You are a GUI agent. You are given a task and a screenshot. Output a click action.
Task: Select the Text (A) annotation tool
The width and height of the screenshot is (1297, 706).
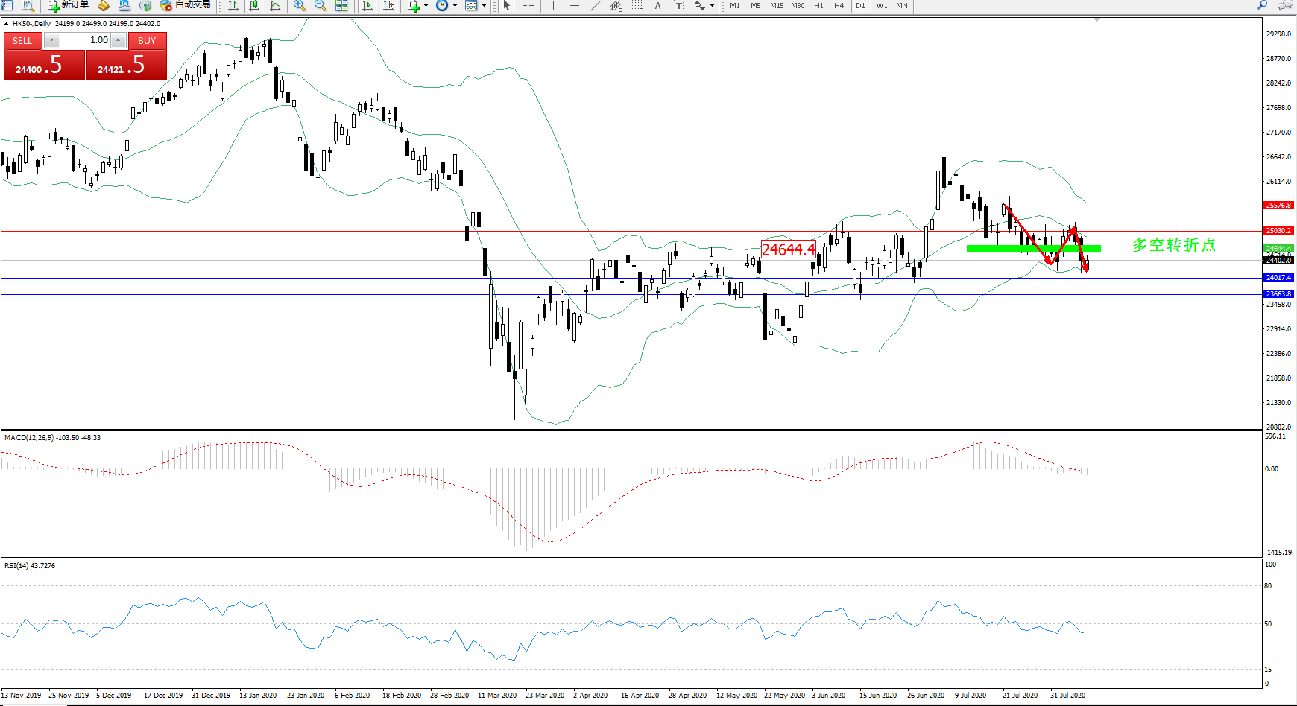657,6
